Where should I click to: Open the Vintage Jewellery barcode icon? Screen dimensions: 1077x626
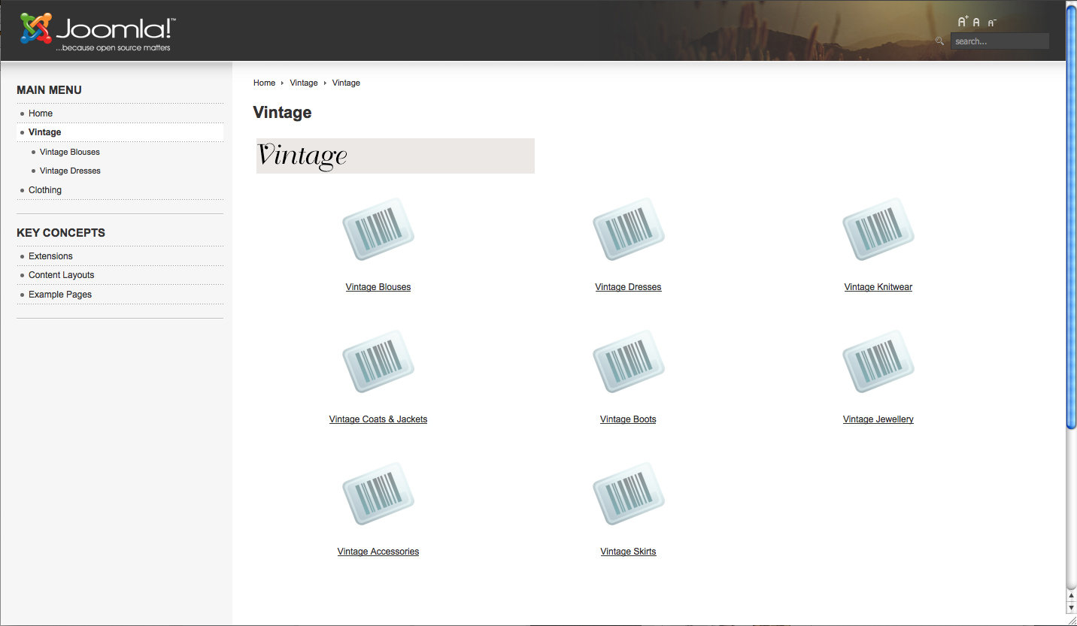click(x=878, y=361)
